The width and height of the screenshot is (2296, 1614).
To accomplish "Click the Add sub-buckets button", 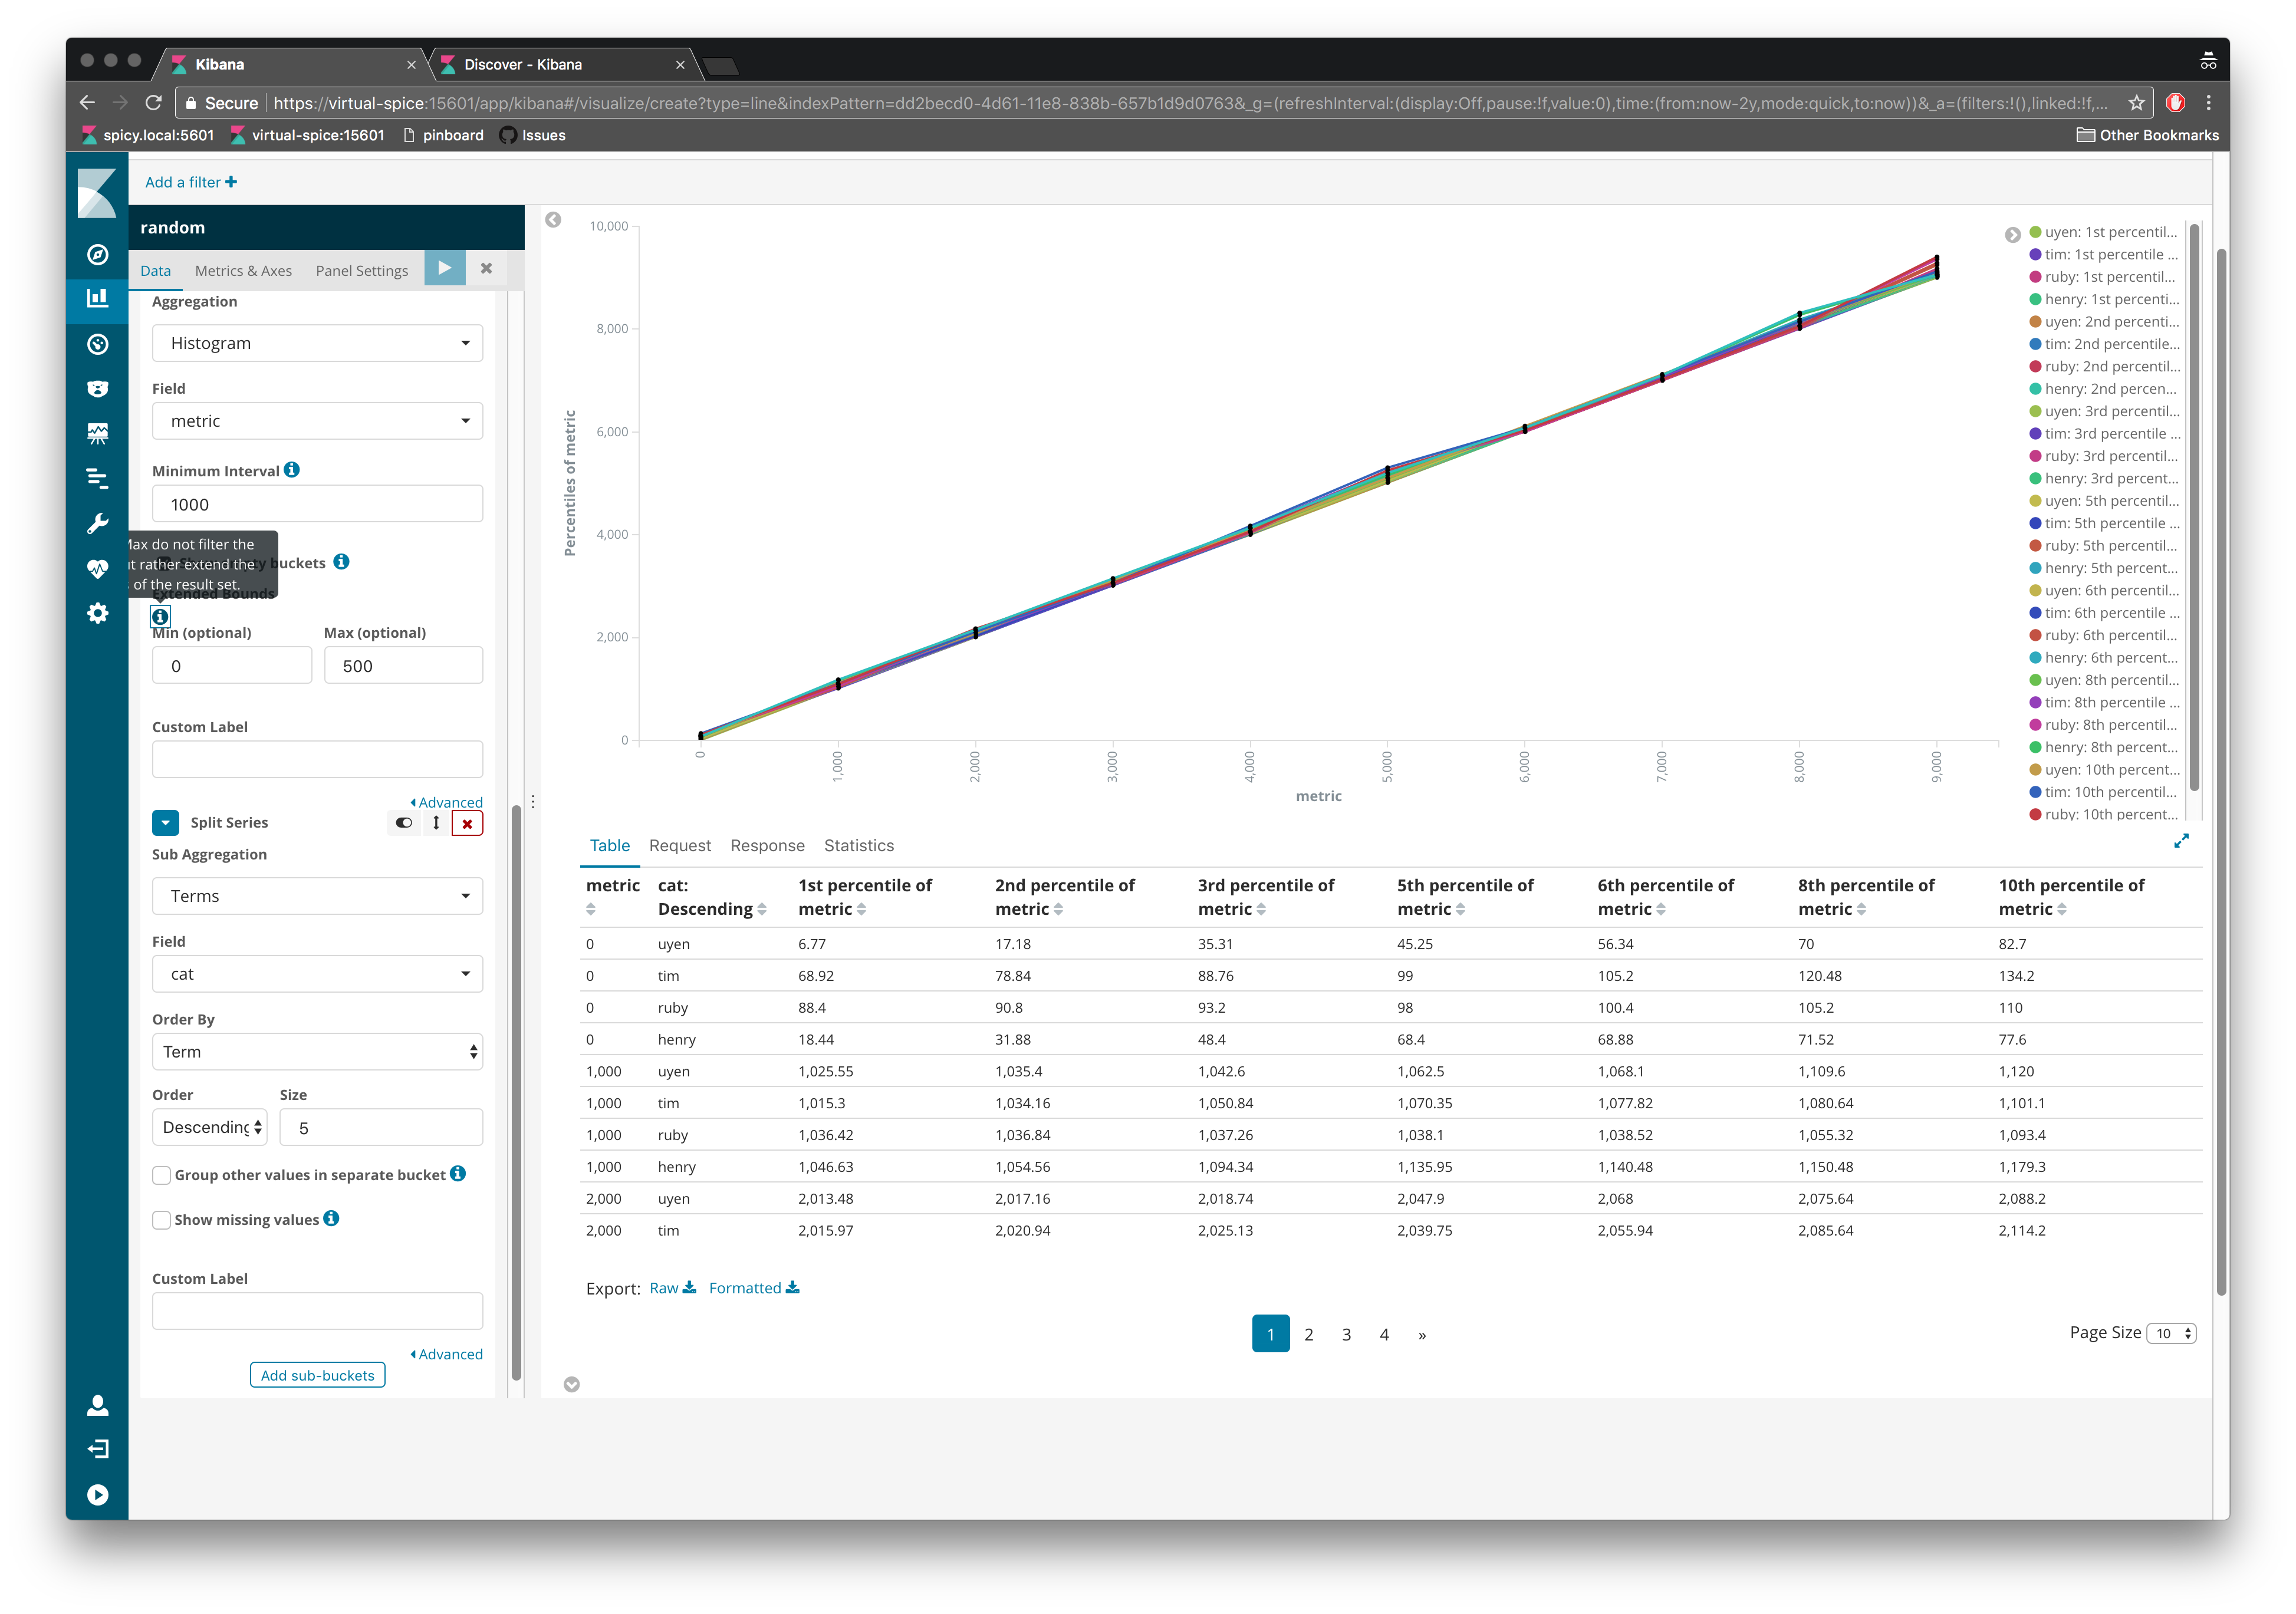I will coord(317,1374).
